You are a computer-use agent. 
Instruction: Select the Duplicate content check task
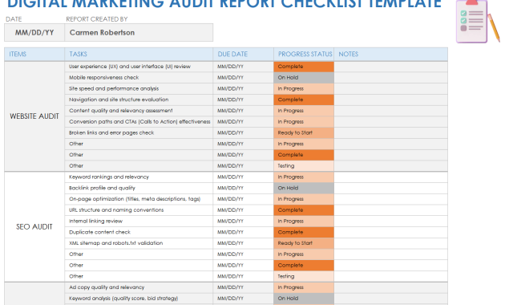click(x=139, y=232)
